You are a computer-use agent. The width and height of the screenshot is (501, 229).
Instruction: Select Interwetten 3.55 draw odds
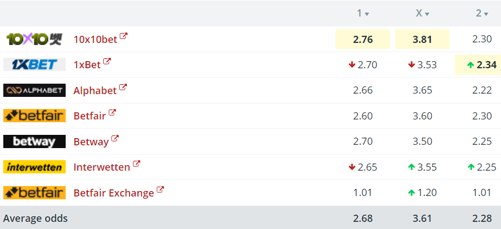point(422,167)
